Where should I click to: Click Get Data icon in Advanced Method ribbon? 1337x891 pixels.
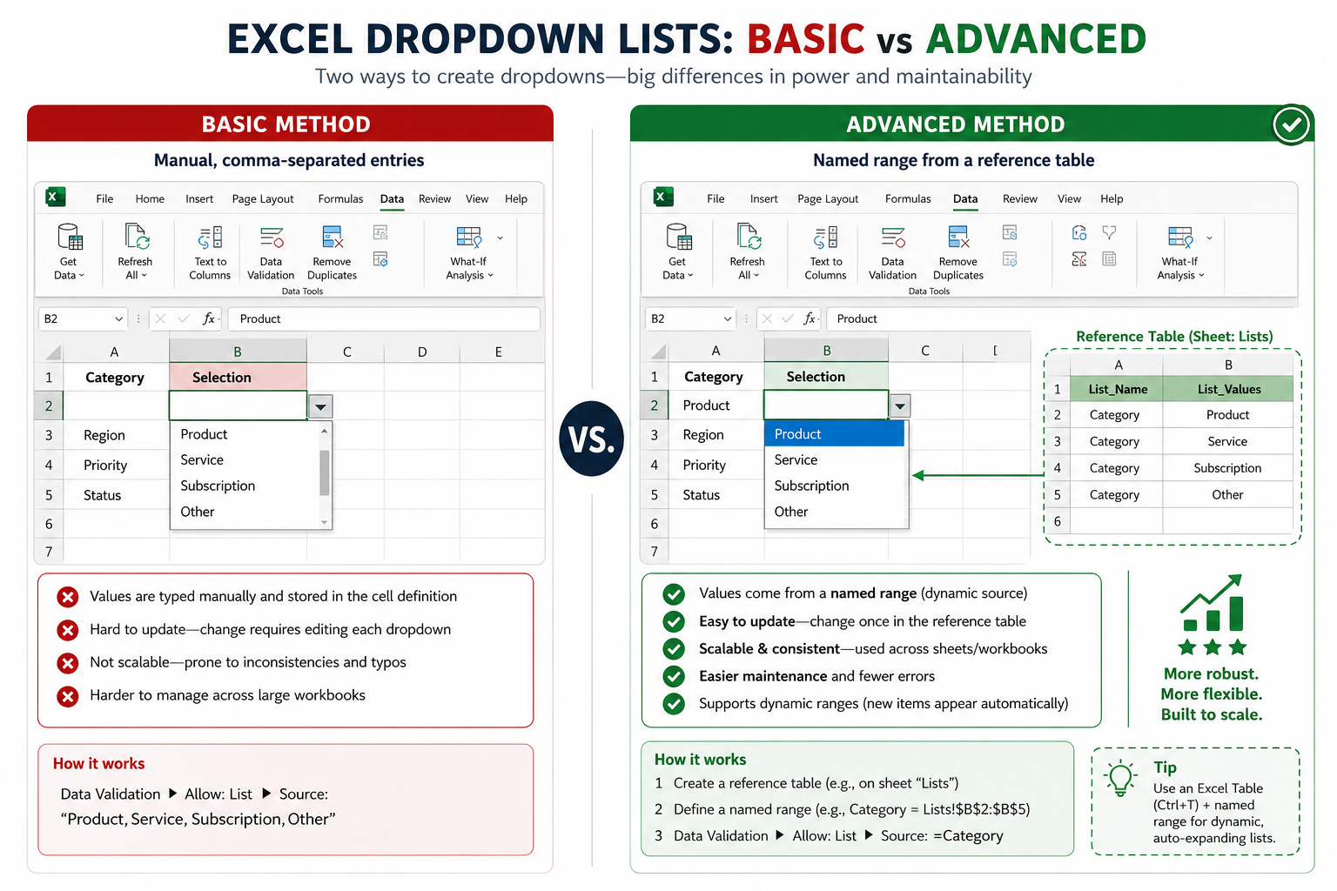pos(679,237)
